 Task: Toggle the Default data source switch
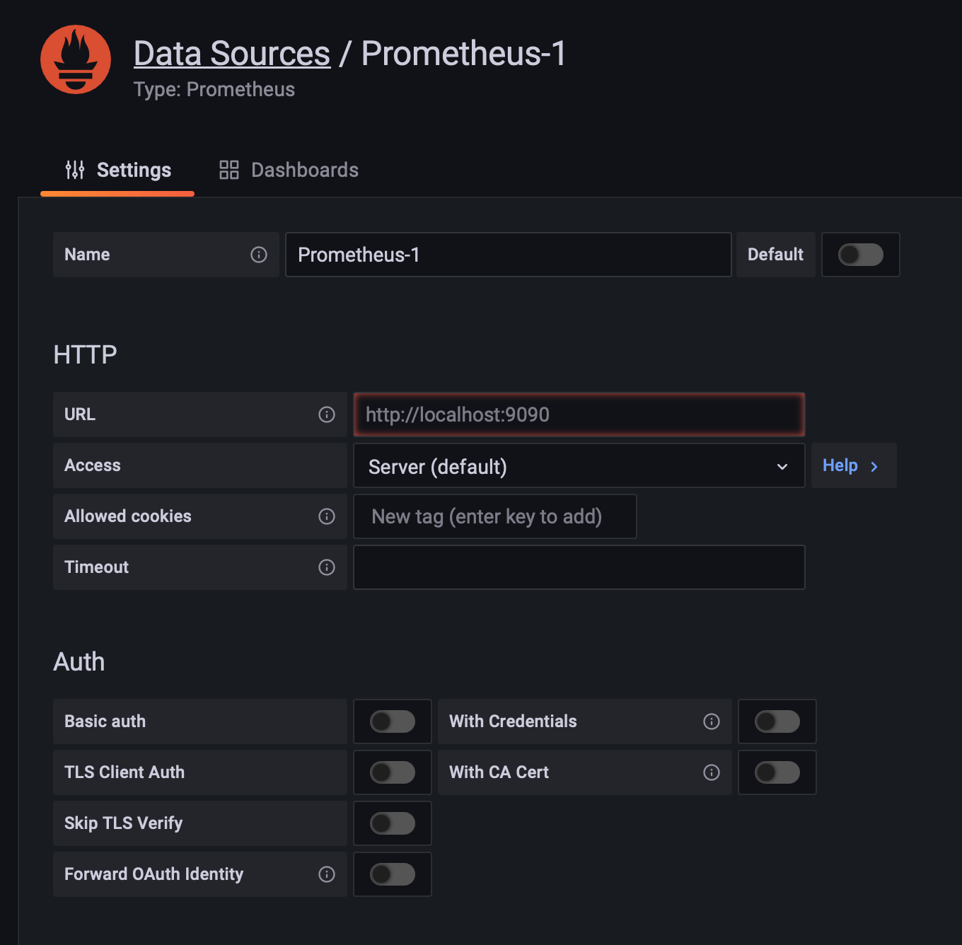click(x=861, y=255)
